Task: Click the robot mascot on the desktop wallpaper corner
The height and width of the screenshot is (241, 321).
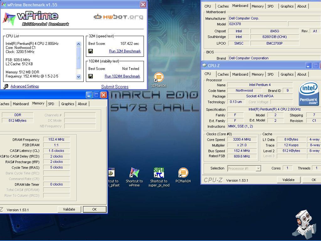Action: pyautogui.click(x=304, y=224)
